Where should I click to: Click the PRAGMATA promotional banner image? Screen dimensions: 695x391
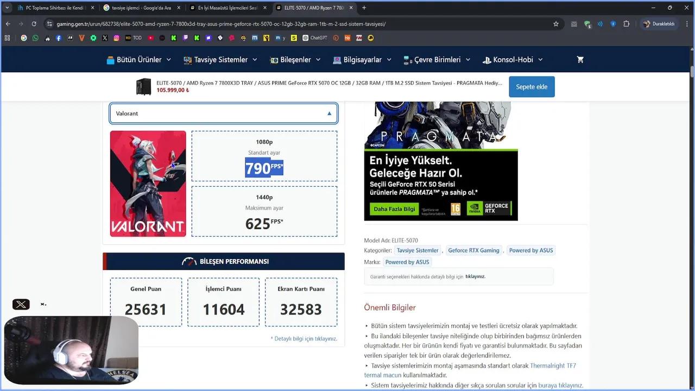(441, 161)
